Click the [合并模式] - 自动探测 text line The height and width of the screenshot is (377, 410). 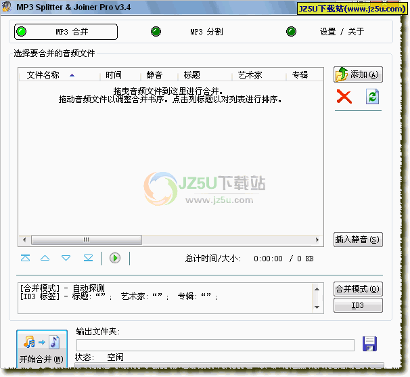click(x=62, y=288)
